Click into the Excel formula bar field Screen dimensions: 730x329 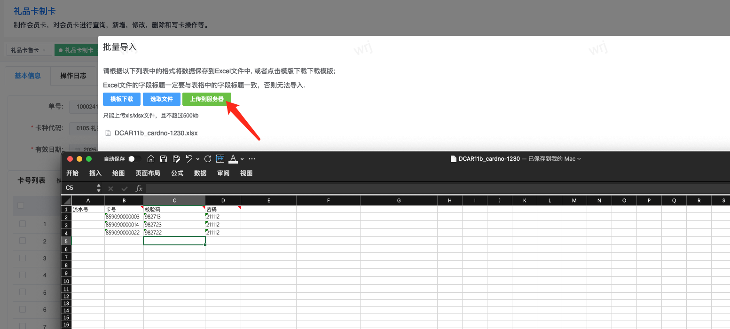point(437,188)
